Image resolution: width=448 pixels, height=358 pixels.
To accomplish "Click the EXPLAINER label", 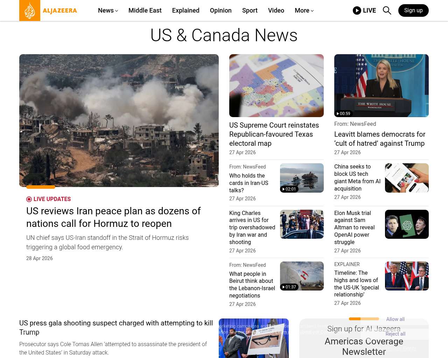I will 347,264.
